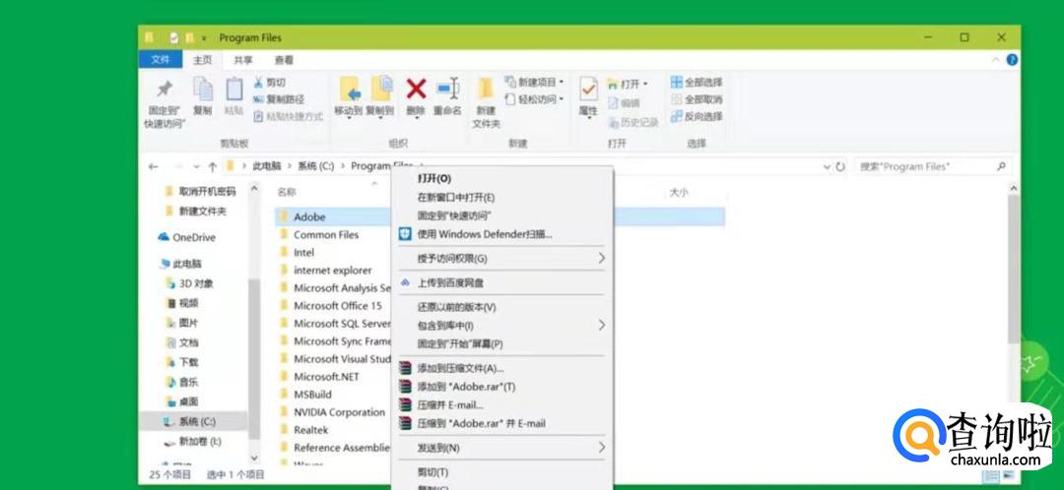The image size is (1064, 490).
Task: Click the Refresh button beside address bar
Action: tap(840, 166)
